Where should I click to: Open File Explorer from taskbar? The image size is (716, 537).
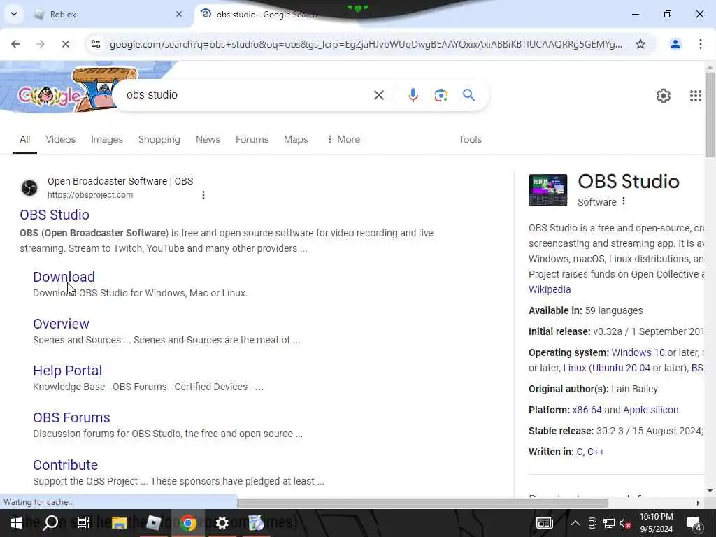tap(119, 523)
